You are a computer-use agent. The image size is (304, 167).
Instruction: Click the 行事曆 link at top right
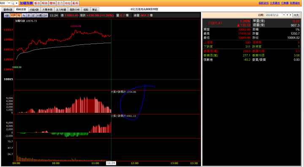[285, 3]
